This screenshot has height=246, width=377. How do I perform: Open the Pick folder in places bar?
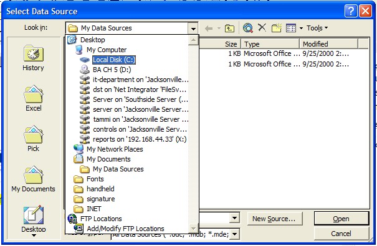[33, 139]
